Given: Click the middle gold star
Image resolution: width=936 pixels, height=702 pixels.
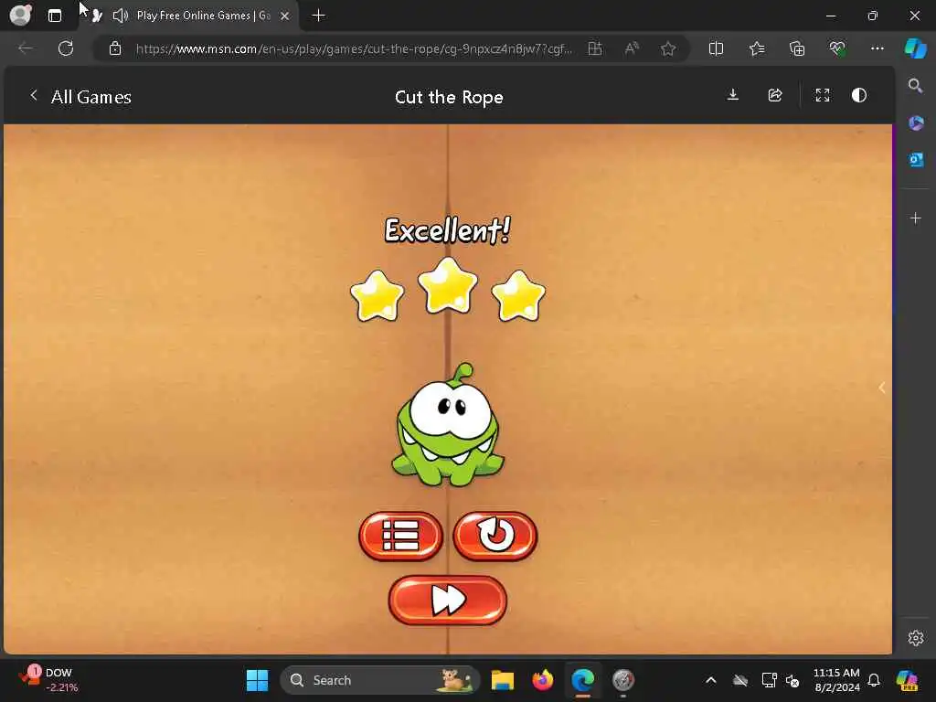Looking at the screenshot, I should [448, 285].
